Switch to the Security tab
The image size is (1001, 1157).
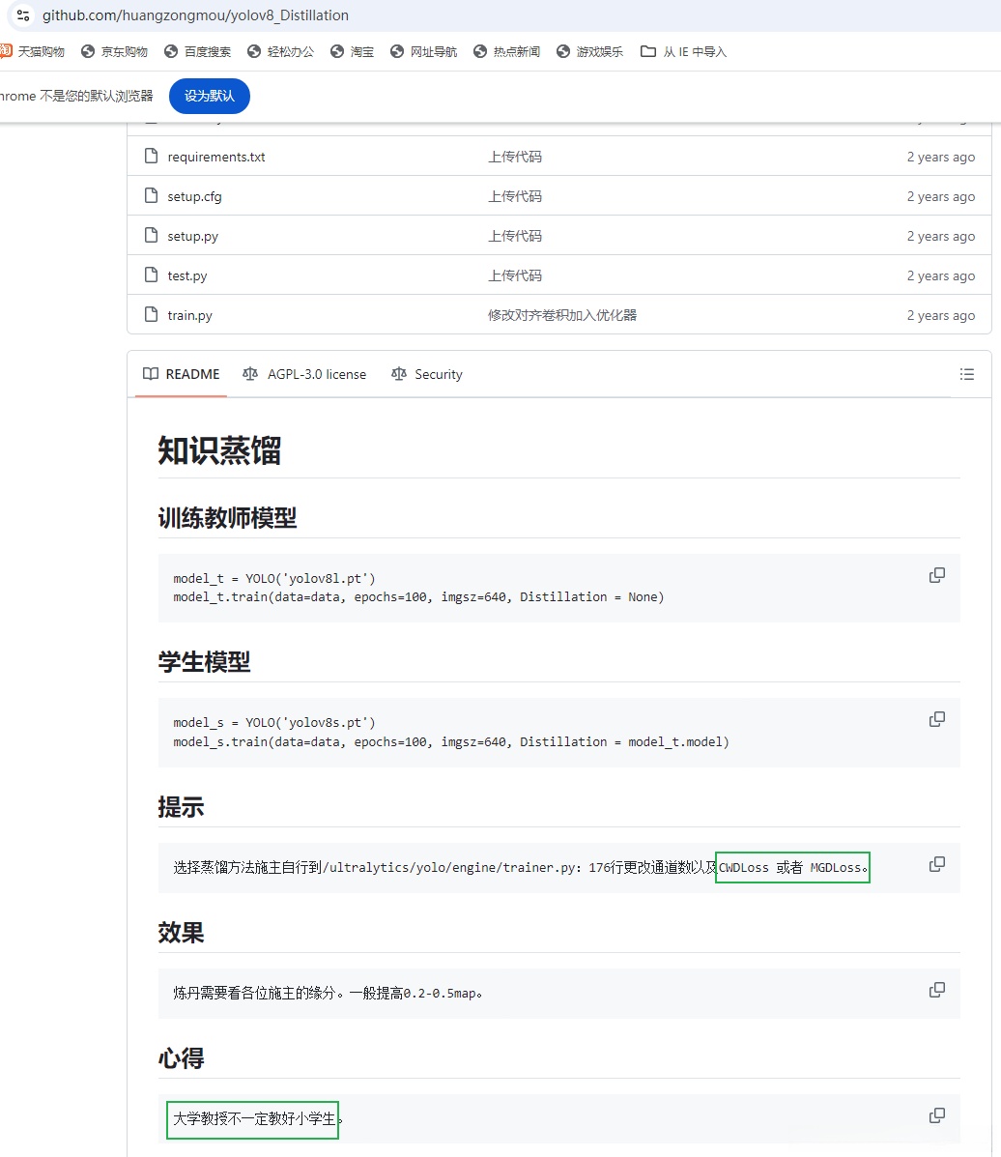coord(427,374)
